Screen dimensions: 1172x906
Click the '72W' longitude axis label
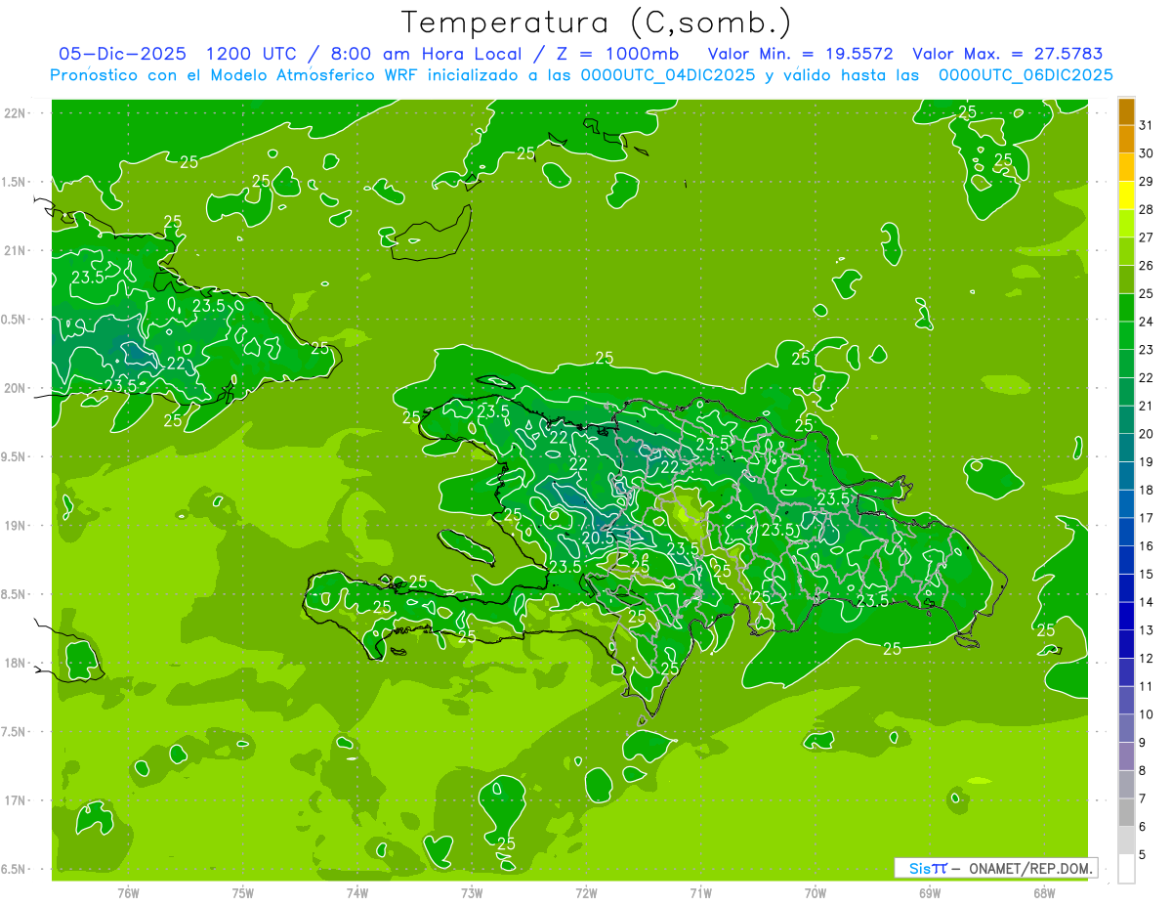pos(586,892)
